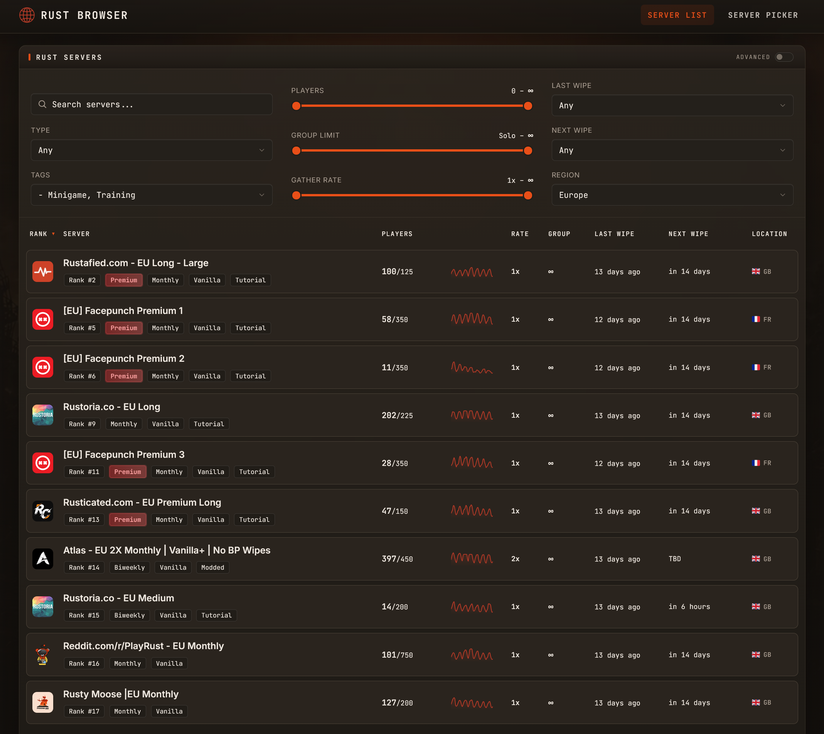Click the "397/450" player count
The height and width of the screenshot is (734, 824).
click(x=398, y=559)
